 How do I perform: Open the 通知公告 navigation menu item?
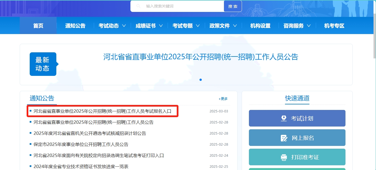[75, 26]
